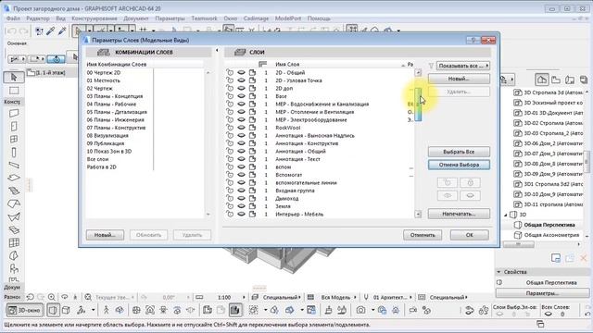
Task: Click the filter funnel icon beside Показывать все
Action: (431, 66)
